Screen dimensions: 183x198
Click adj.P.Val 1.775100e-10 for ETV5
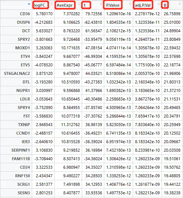(147, 65)
